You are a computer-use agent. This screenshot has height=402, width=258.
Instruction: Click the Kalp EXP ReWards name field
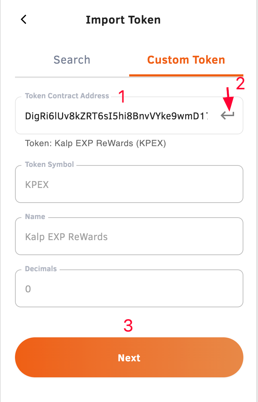(129, 237)
